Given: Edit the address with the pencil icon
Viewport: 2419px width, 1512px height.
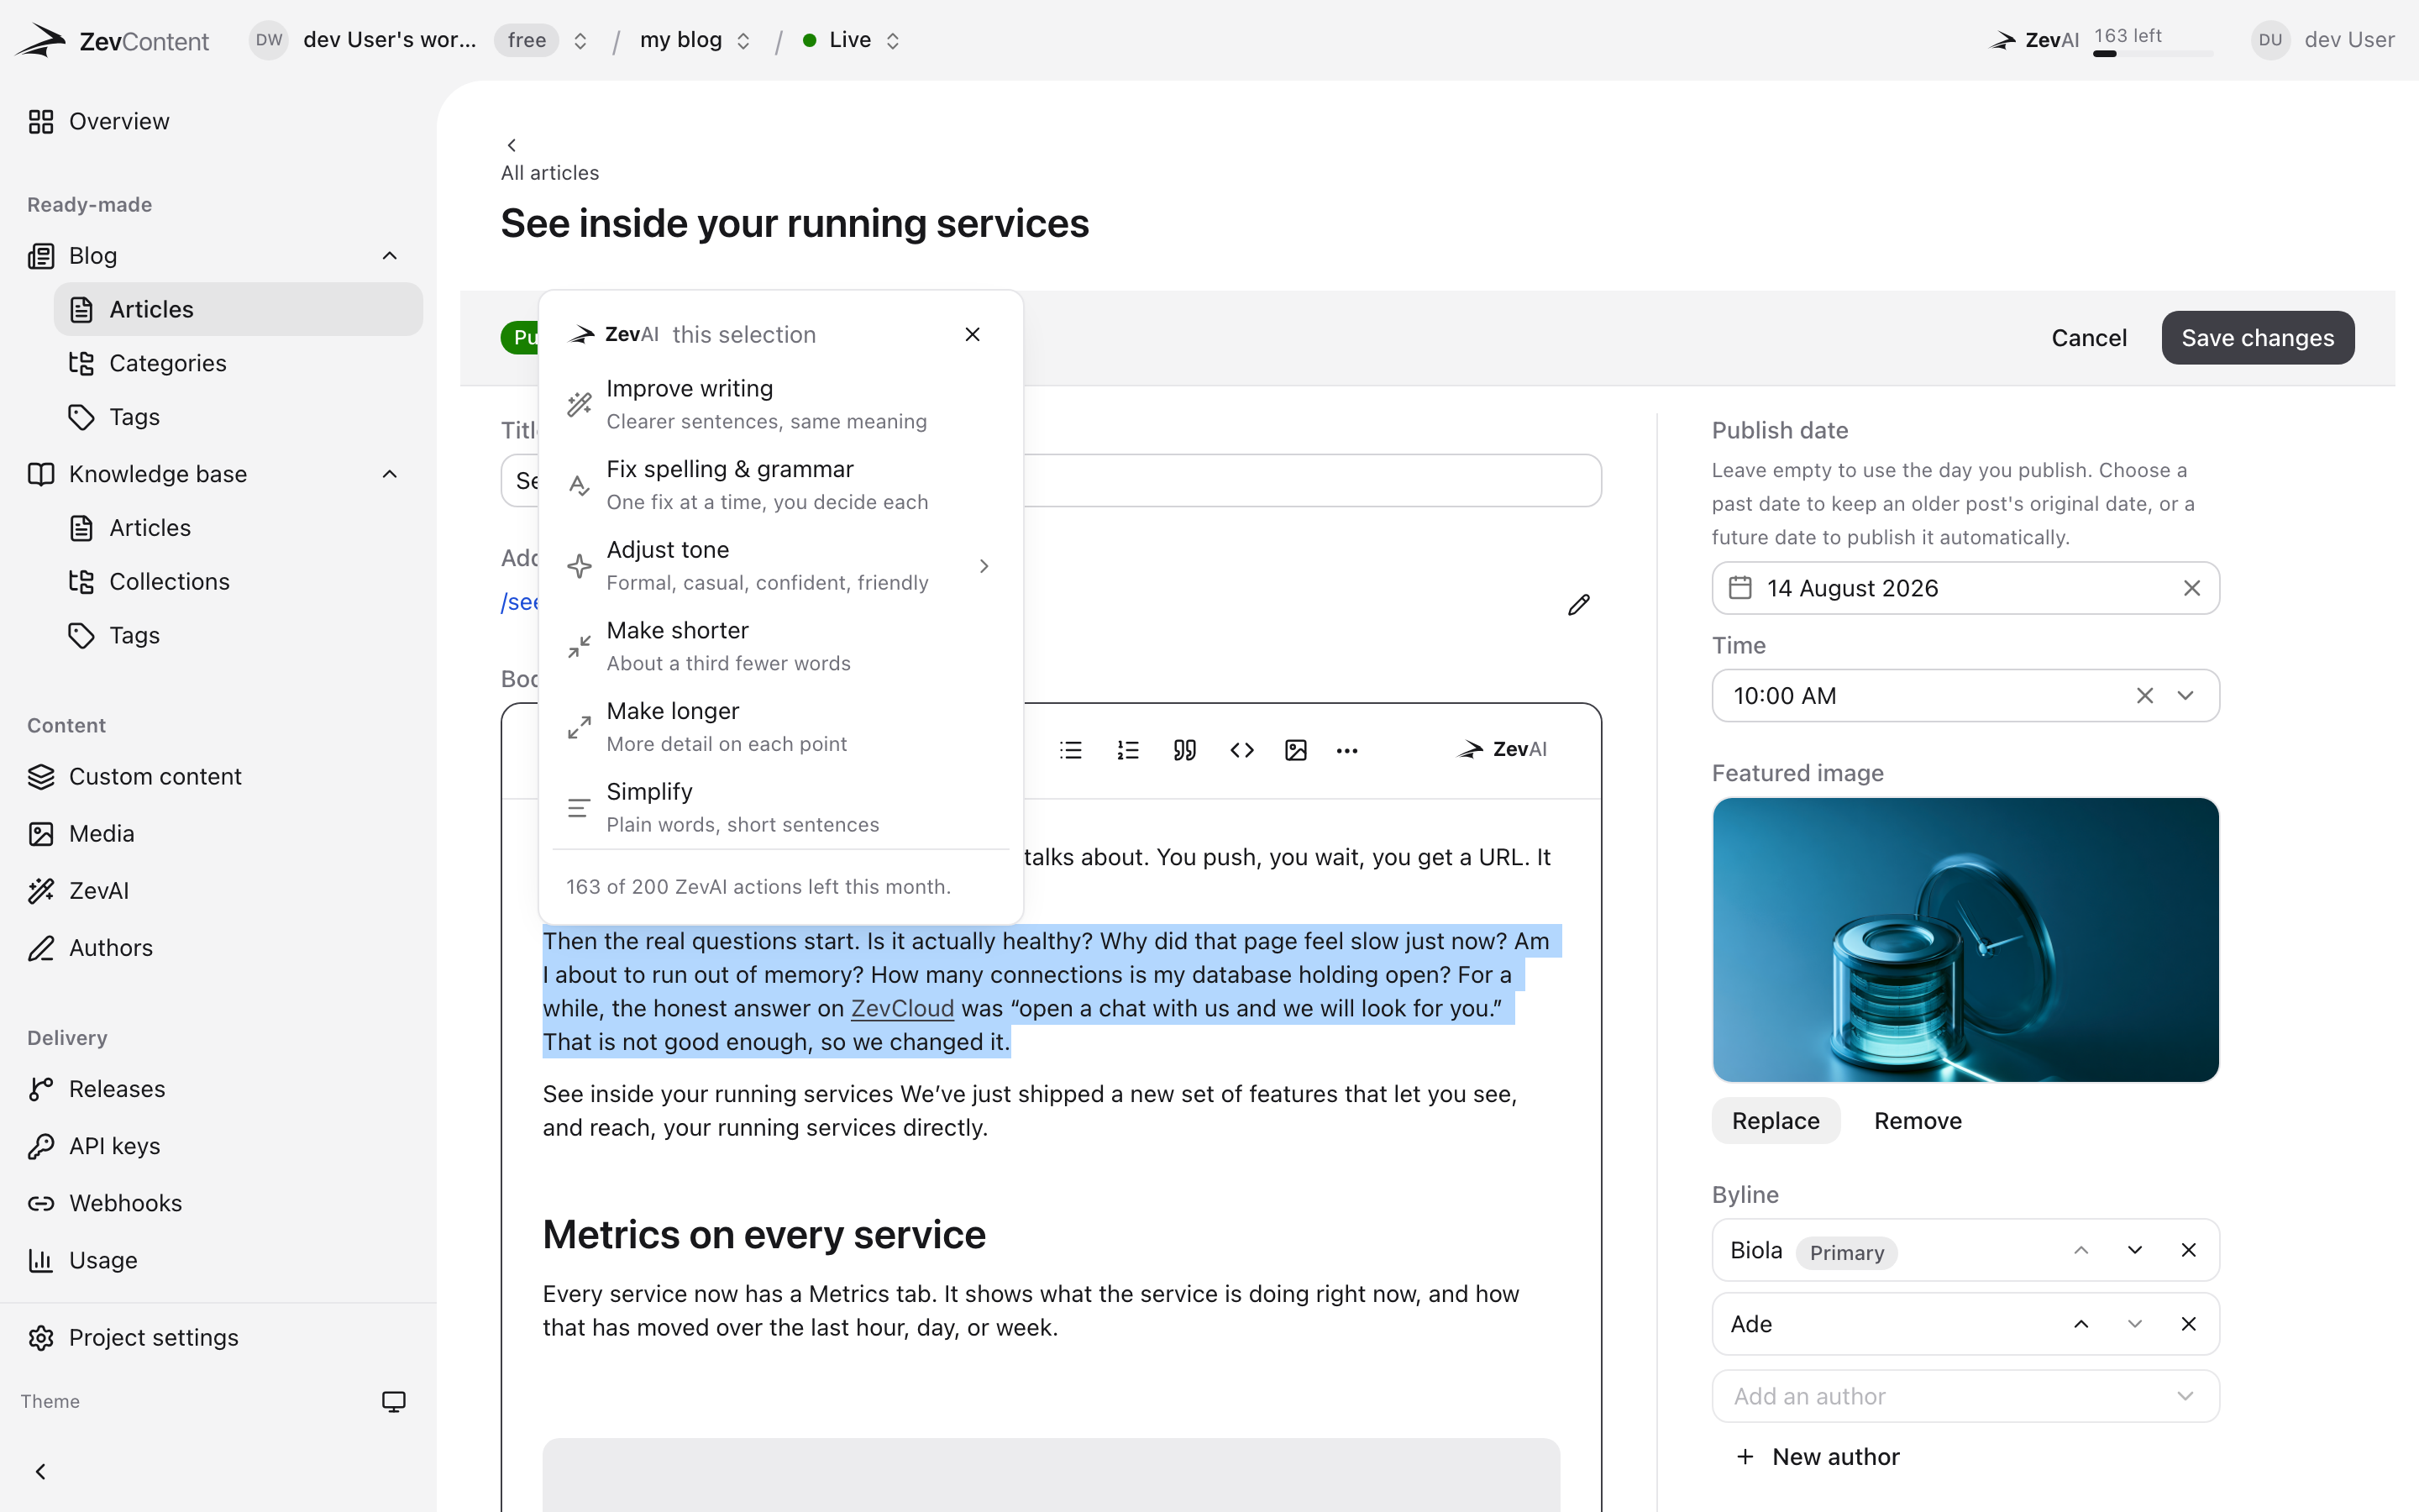Looking at the screenshot, I should (1578, 605).
